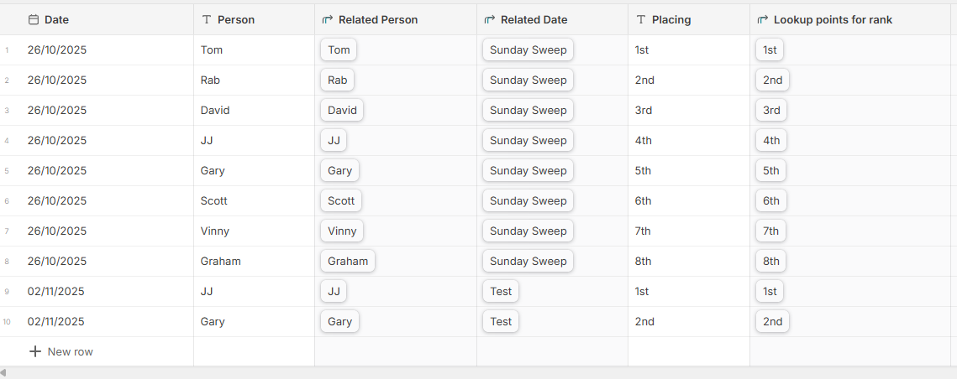Click the text-type icon beside Person header
Screen dimensions: 957x379
(207, 19)
